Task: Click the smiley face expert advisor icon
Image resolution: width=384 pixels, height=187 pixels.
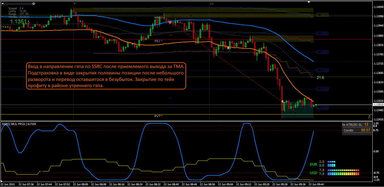Action: [34, 3]
